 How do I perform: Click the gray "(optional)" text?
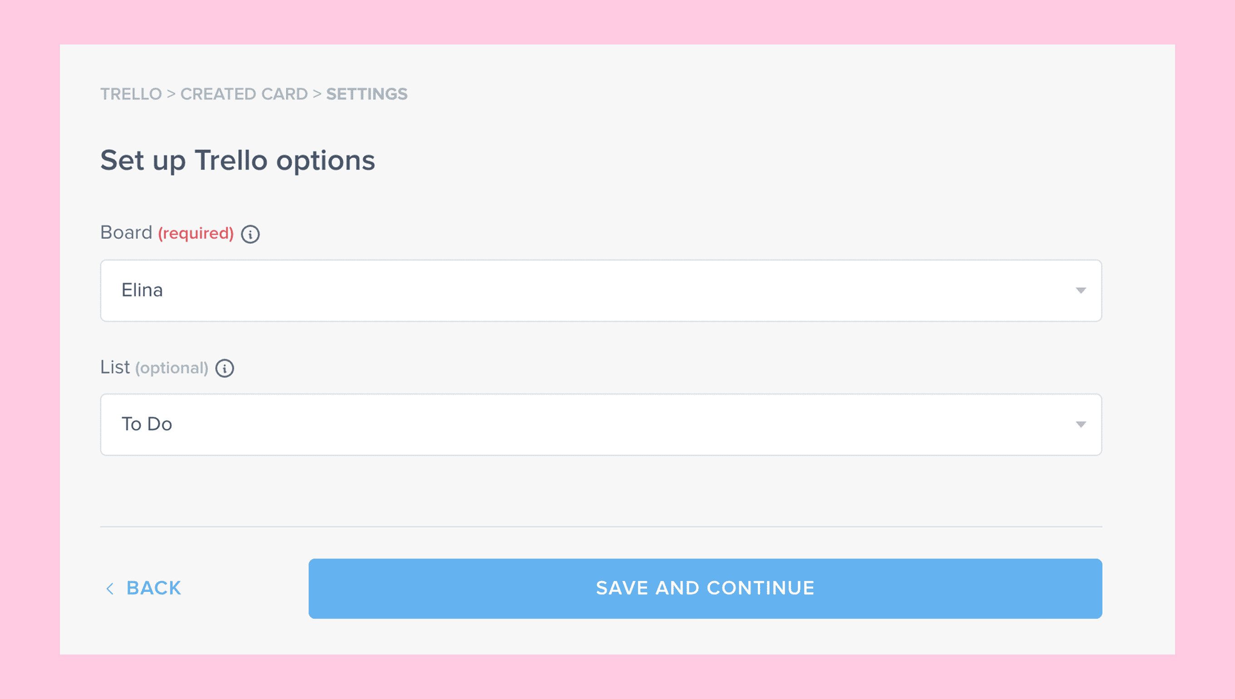[x=172, y=368]
